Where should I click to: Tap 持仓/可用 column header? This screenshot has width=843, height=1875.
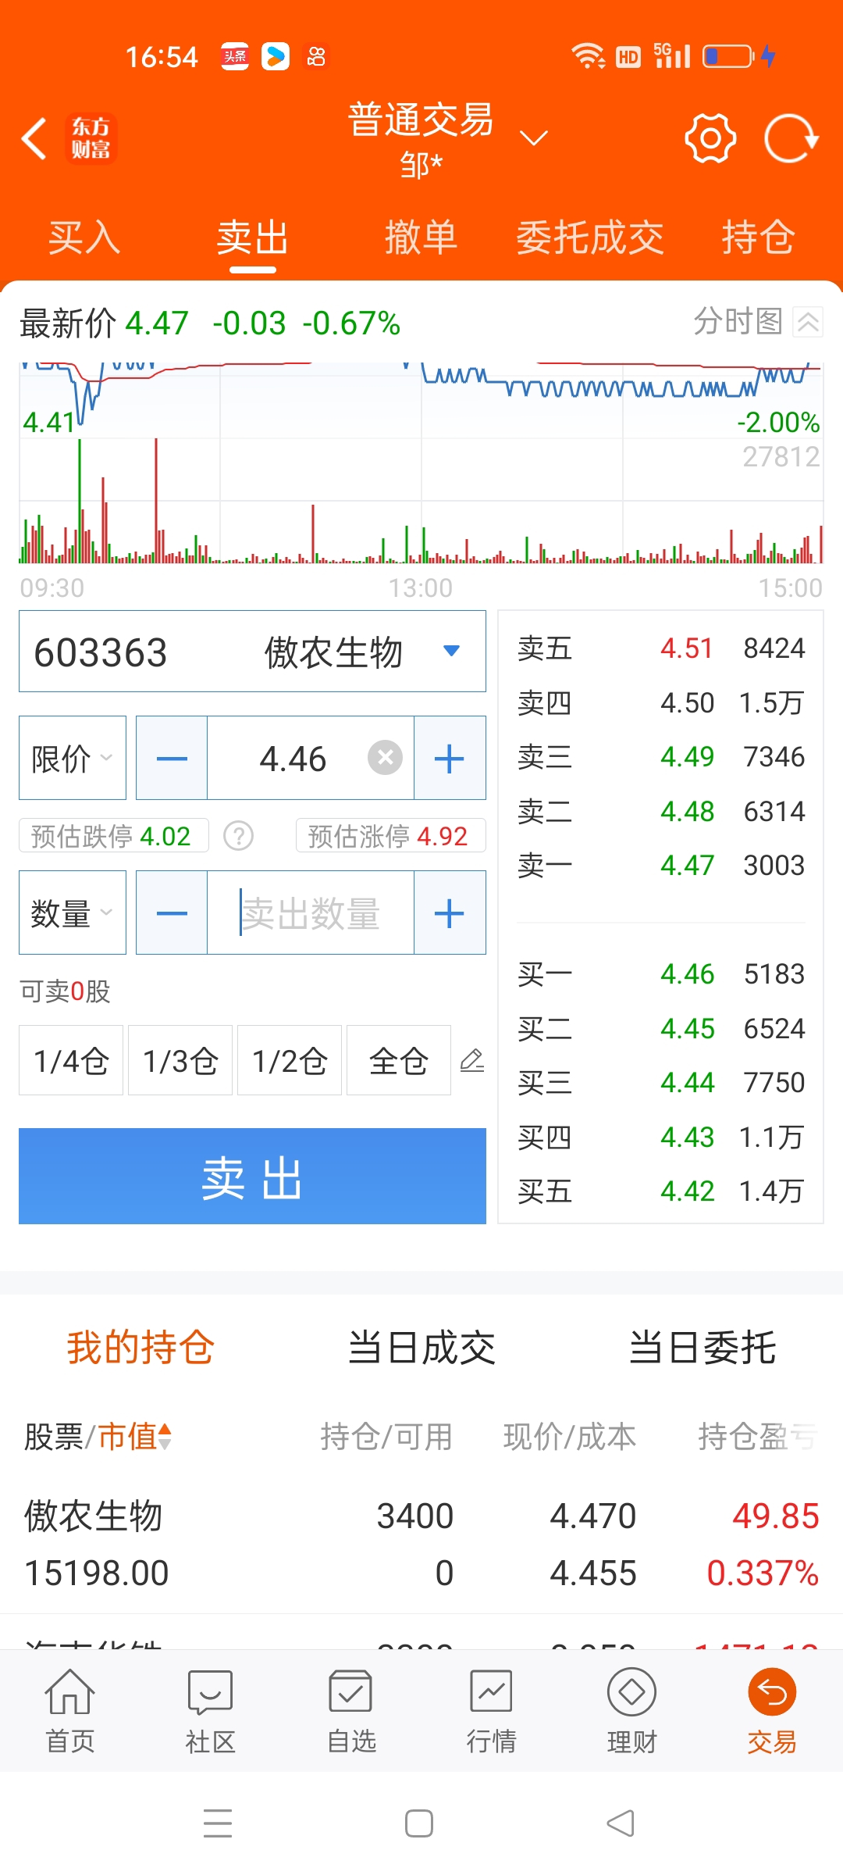tap(386, 1436)
